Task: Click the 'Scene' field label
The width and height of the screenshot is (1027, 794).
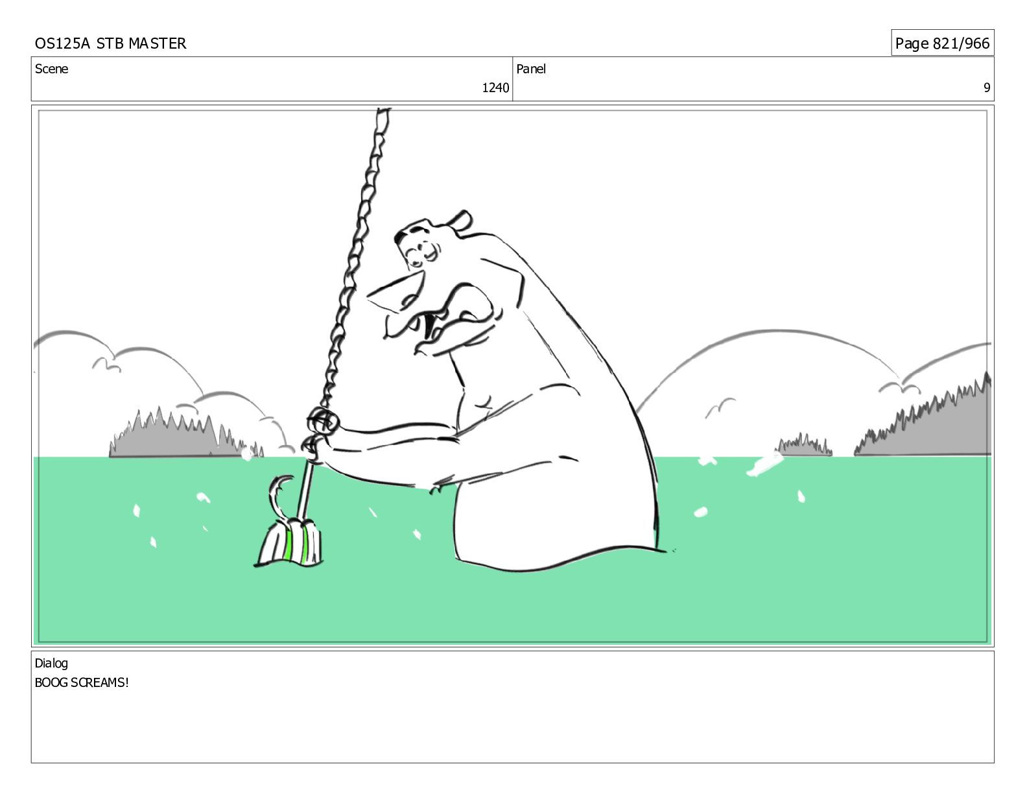Action: (x=51, y=69)
